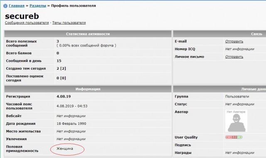Click Нет информации in Награды row
The width and height of the screenshot is (266, 158).
click(240, 153)
